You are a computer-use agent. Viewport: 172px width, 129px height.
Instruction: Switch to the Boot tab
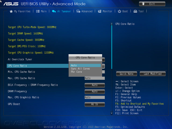123,11
